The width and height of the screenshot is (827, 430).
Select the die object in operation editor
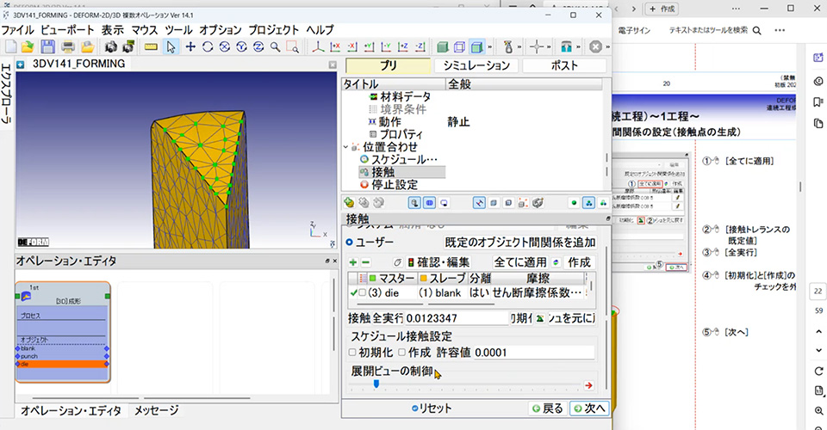coord(62,364)
